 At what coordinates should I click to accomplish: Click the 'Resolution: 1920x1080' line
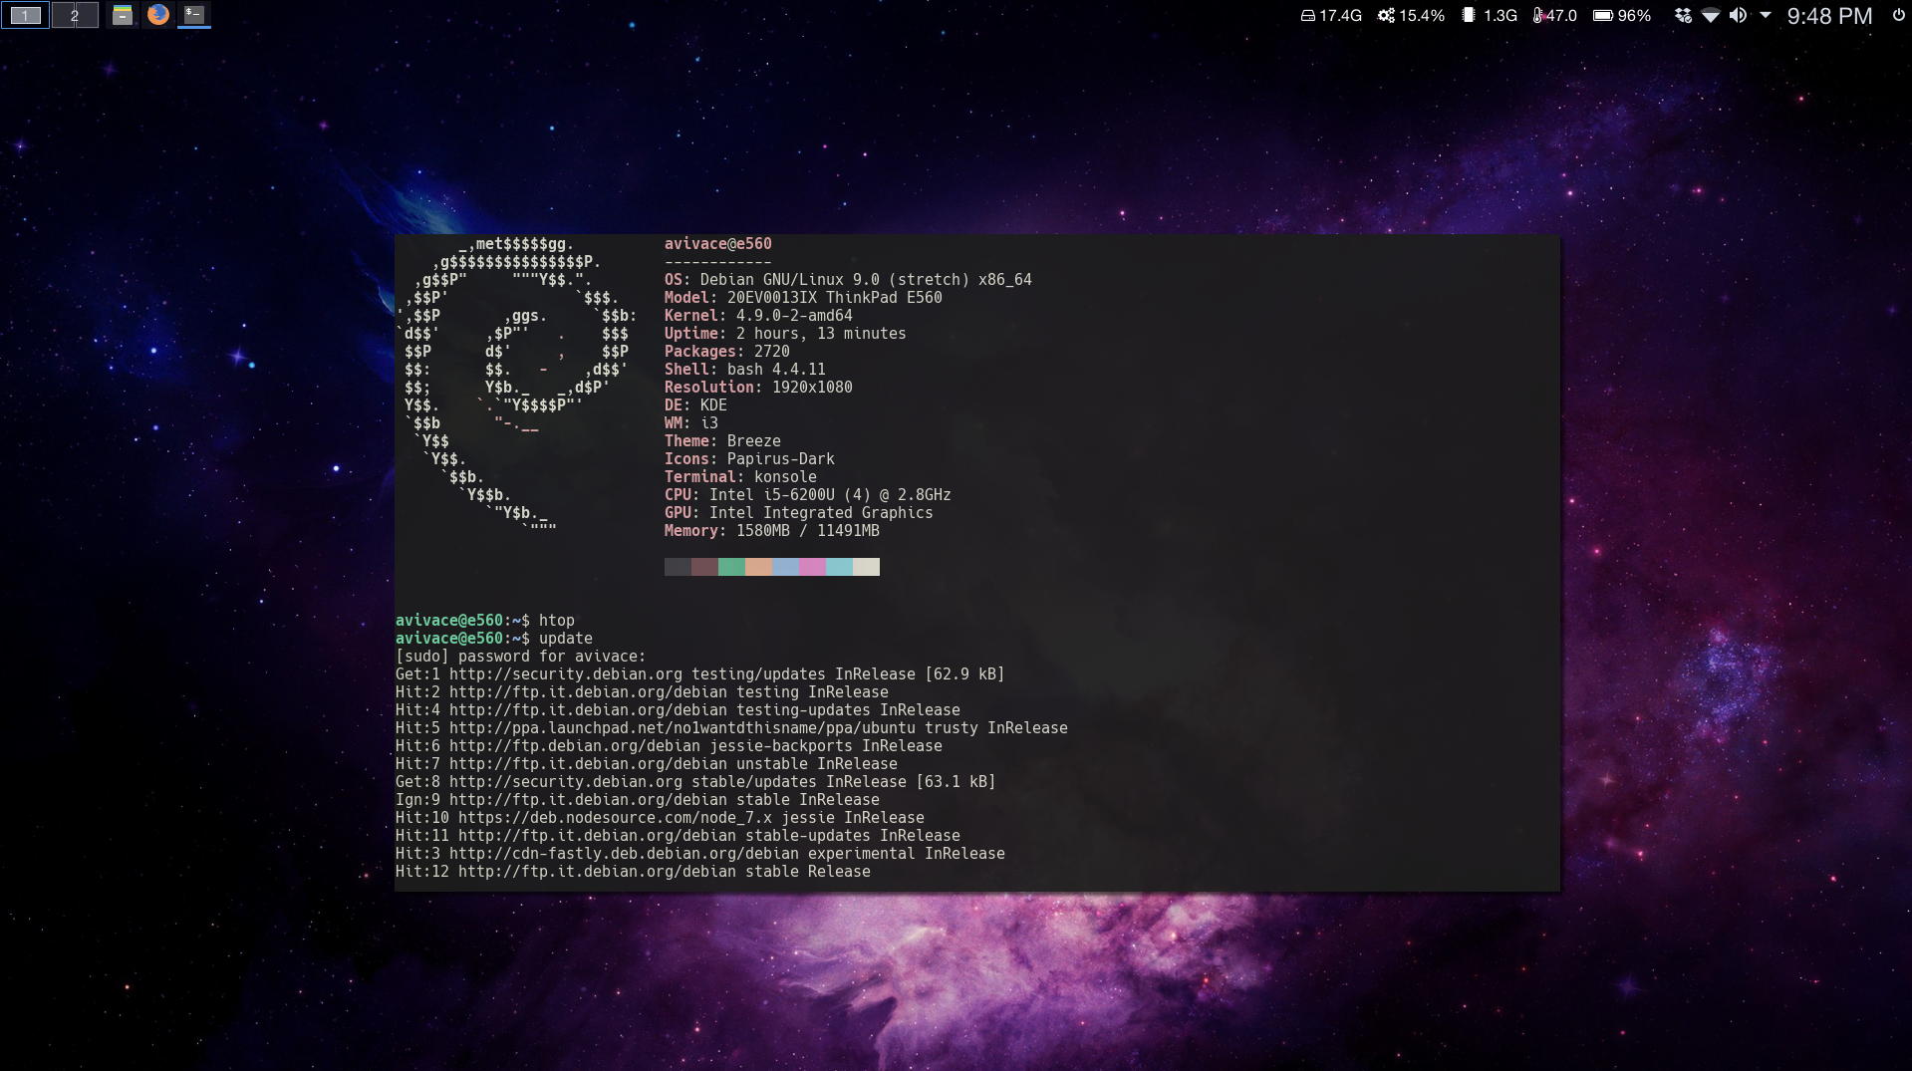coord(758,388)
